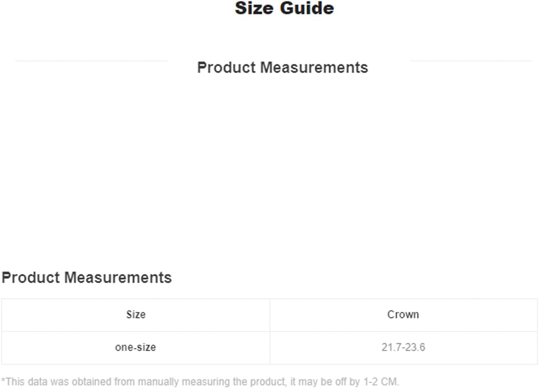Click the column border between one-size and 21.7-23.6
Viewport: 539px width, 388px height.
pos(270,348)
